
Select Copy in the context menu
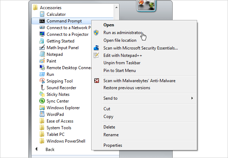click(108, 117)
